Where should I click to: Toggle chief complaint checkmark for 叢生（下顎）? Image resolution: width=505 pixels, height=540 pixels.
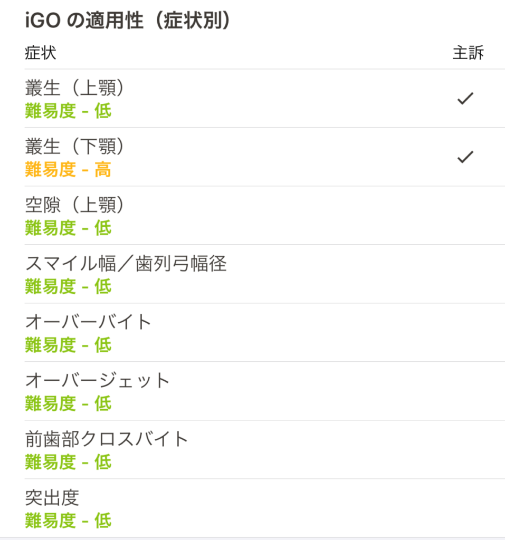tap(465, 157)
